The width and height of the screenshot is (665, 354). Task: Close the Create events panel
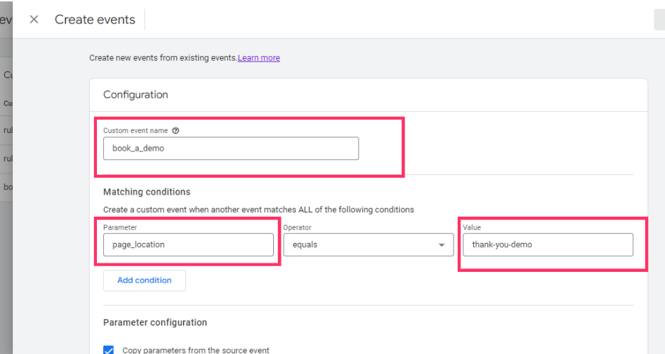(34, 20)
